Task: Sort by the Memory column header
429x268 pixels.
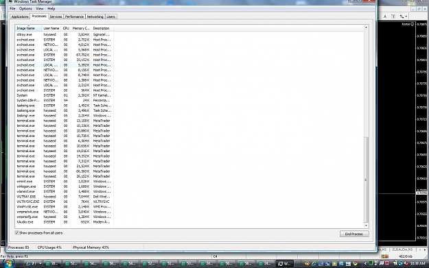Action: [x=81, y=28]
